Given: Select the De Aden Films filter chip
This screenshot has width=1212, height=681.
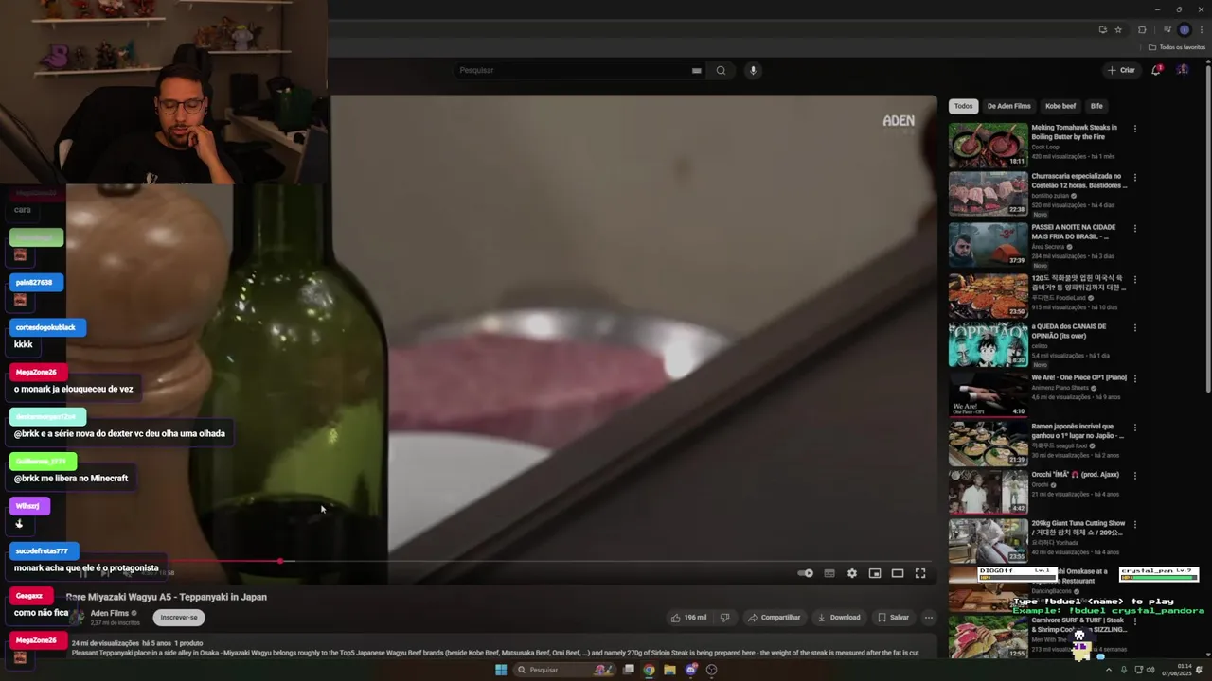Looking at the screenshot, I should pyautogui.click(x=1008, y=106).
